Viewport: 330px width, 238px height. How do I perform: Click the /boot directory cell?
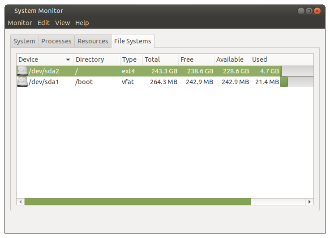pos(84,82)
